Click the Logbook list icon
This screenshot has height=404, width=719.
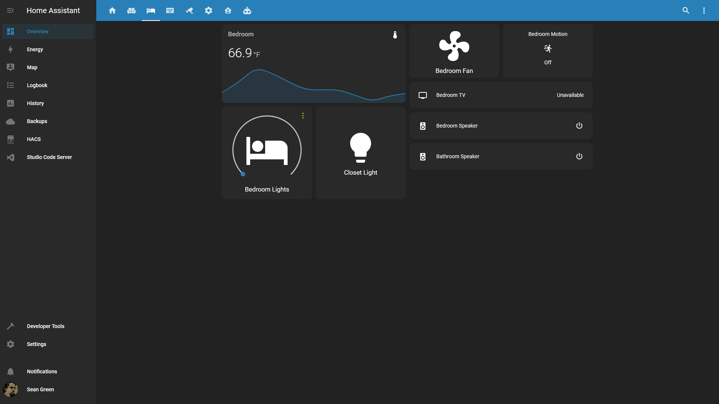click(10, 85)
